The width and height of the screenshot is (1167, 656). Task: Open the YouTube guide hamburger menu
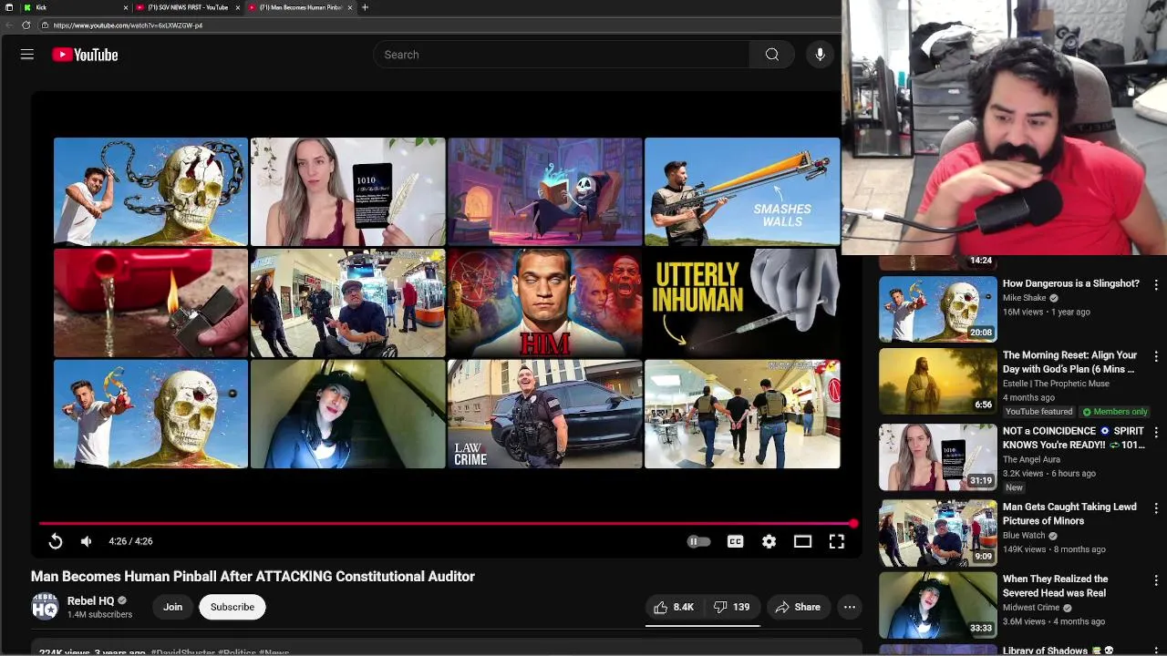(x=27, y=55)
